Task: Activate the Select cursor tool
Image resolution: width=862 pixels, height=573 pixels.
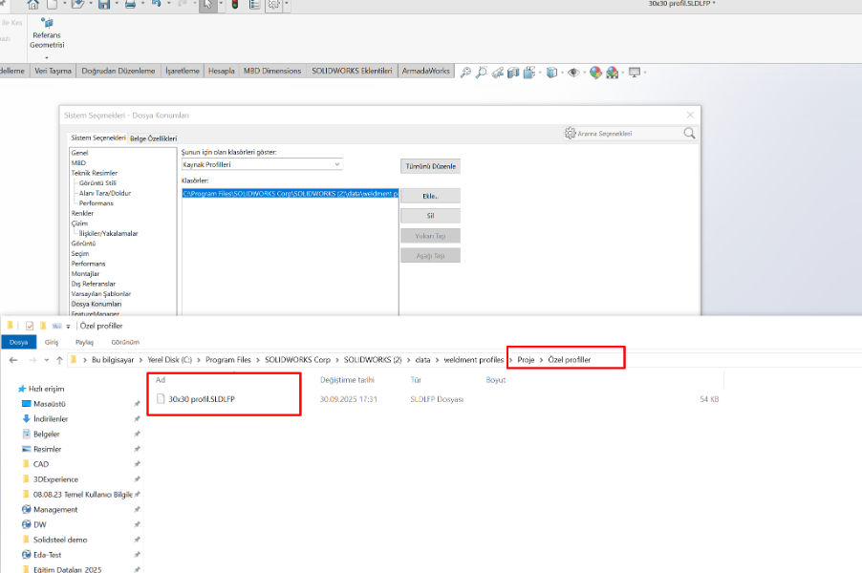Action: (x=207, y=5)
